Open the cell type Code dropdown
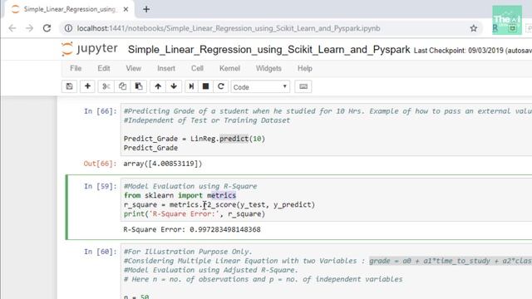This screenshot has width=532, height=299. [x=260, y=86]
